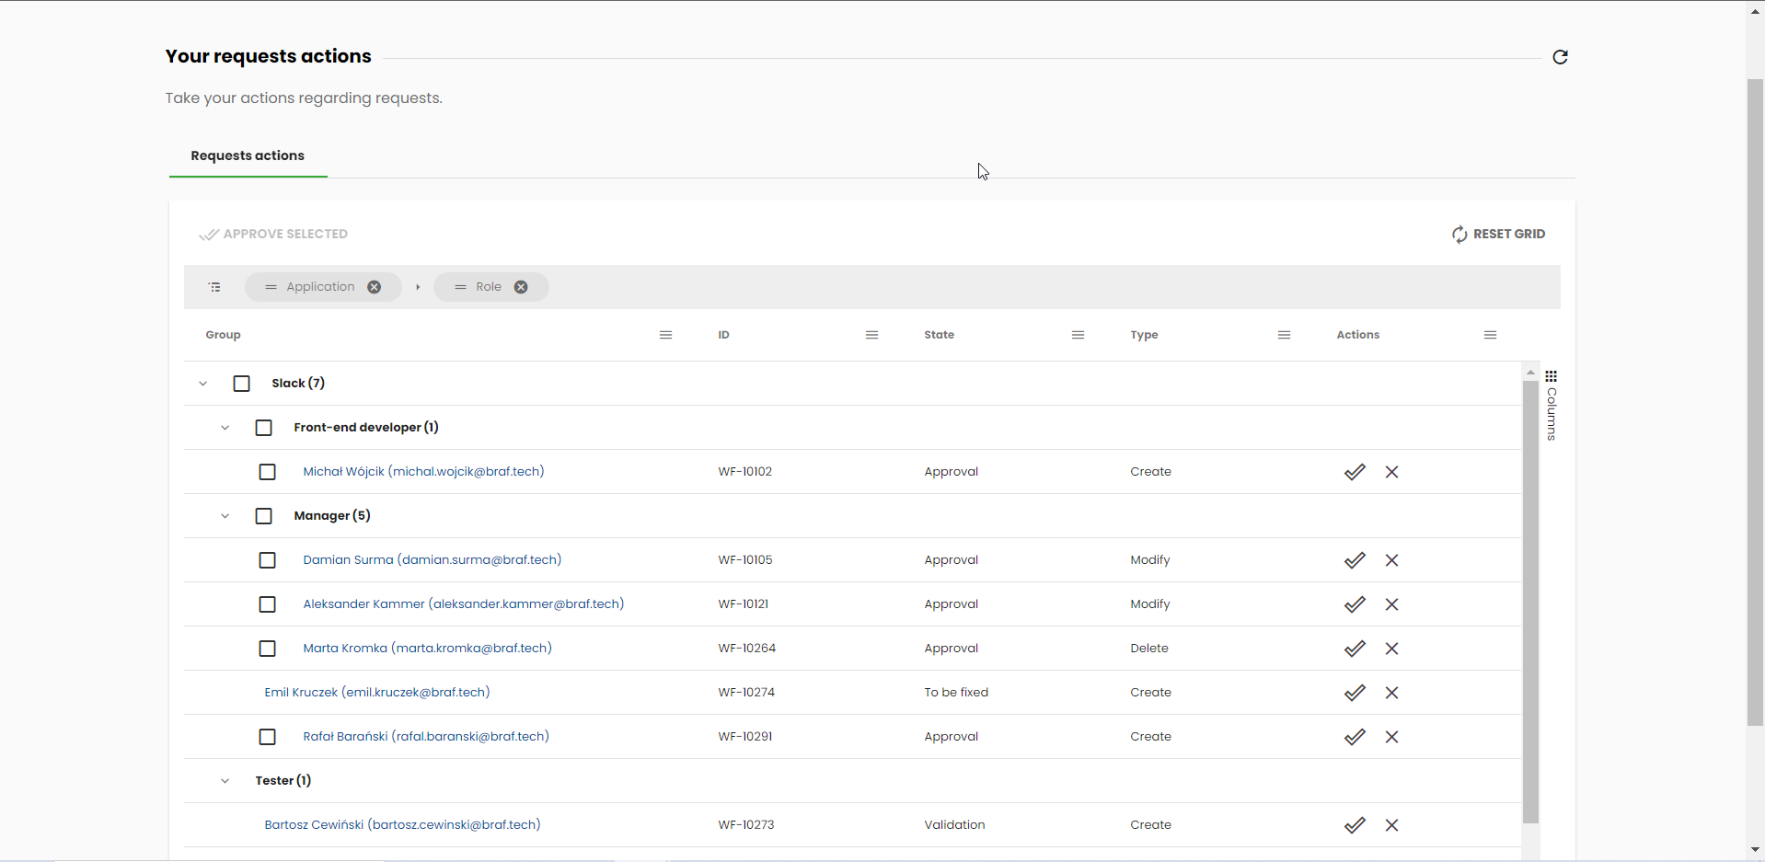The height and width of the screenshot is (862, 1765).
Task: Switch to the Requests actions tab
Action: coord(248,155)
